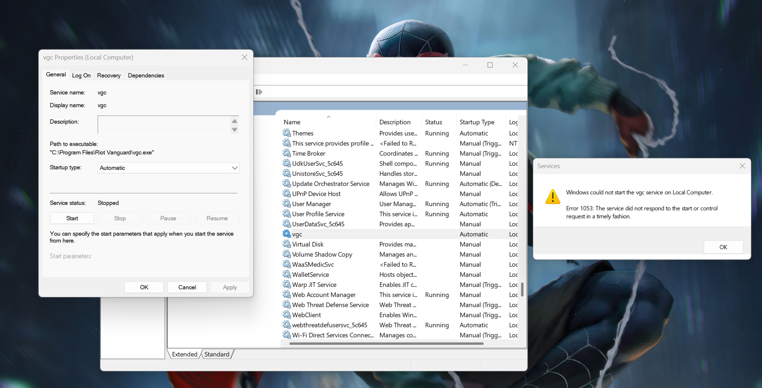Click the 'Error 1053' message text
The image size is (762, 388).
coord(642,212)
